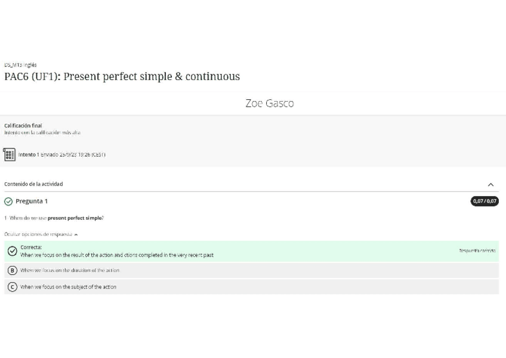Click student name Zoe Gasco
The height and width of the screenshot is (358, 506).
(269, 103)
